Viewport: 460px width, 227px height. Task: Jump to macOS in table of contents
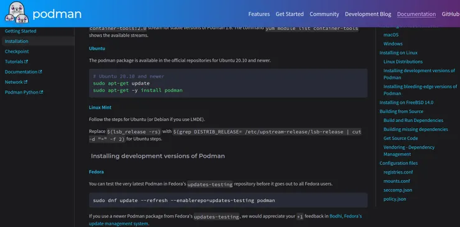pos(391,35)
